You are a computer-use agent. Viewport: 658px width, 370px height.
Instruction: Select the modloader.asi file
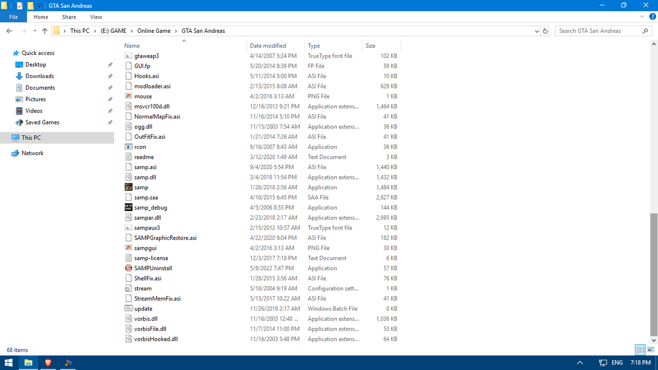point(153,86)
